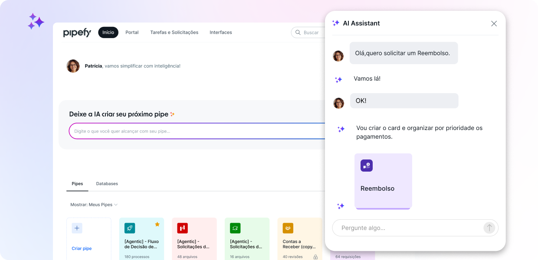Click the rocket icon on Fluxo de Decisão pipe
538x260 pixels.
pos(130,228)
